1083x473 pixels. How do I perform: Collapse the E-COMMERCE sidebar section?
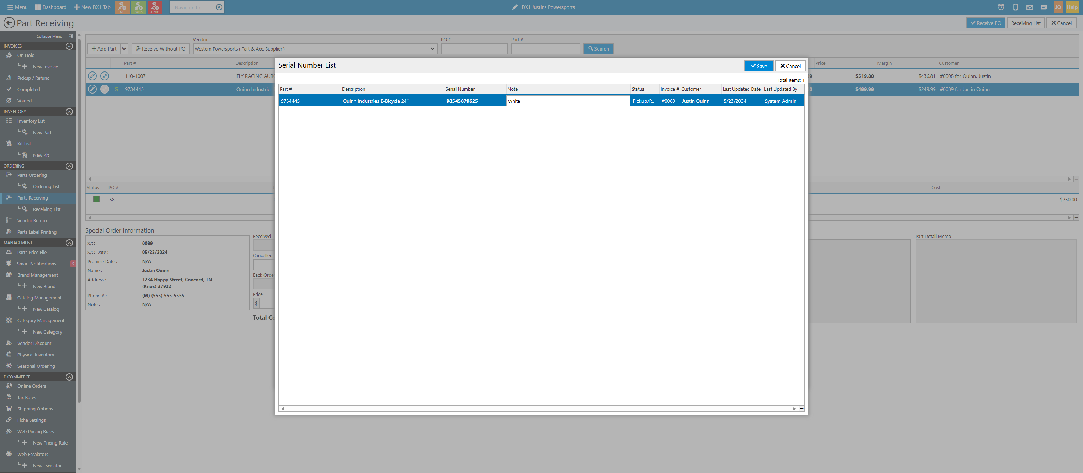(69, 377)
